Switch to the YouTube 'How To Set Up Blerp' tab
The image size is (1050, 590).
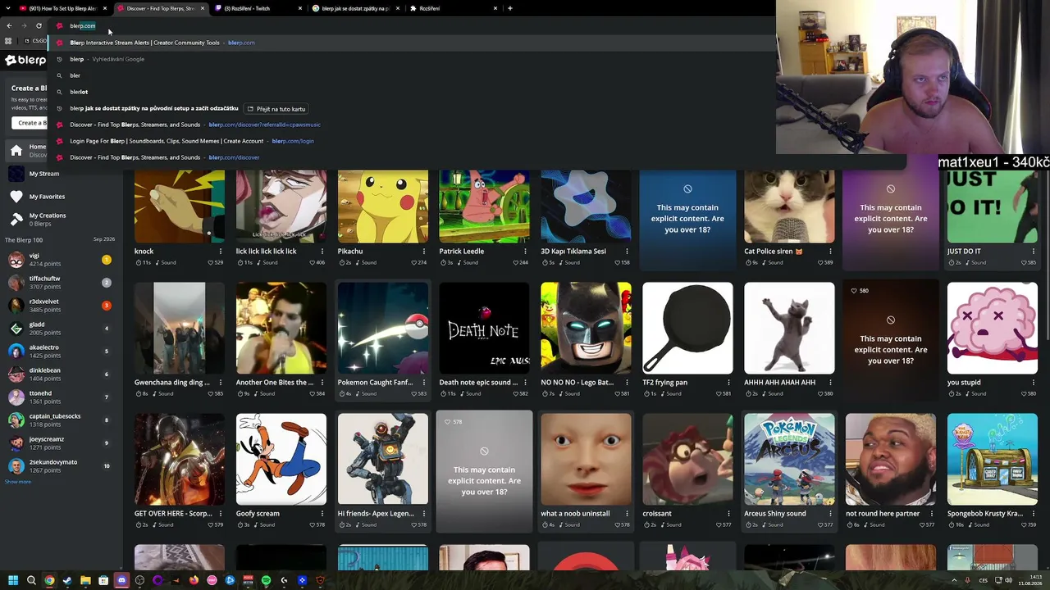63,8
